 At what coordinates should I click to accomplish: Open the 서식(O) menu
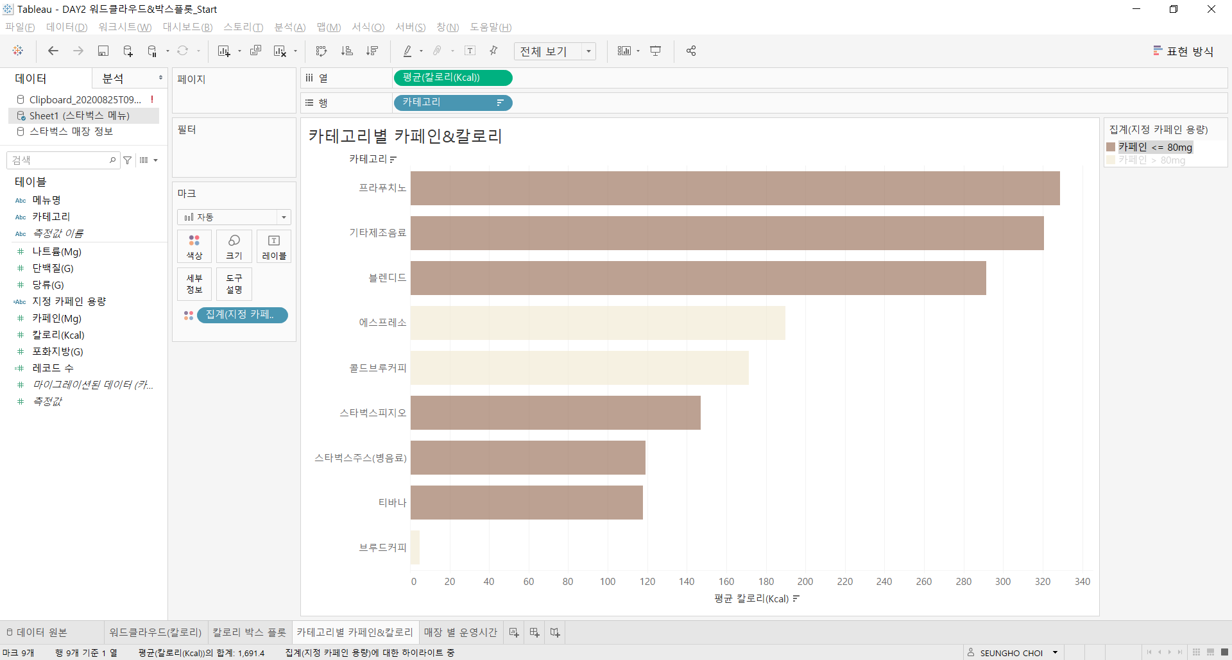(x=368, y=27)
